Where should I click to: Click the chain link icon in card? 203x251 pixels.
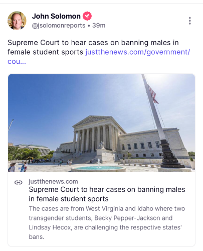click(19, 182)
